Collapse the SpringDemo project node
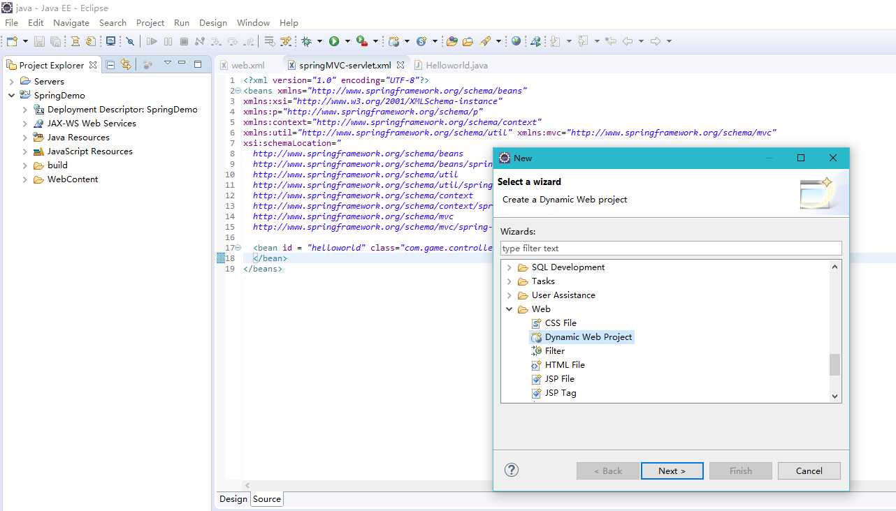The width and height of the screenshot is (896, 511). [x=12, y=96]
